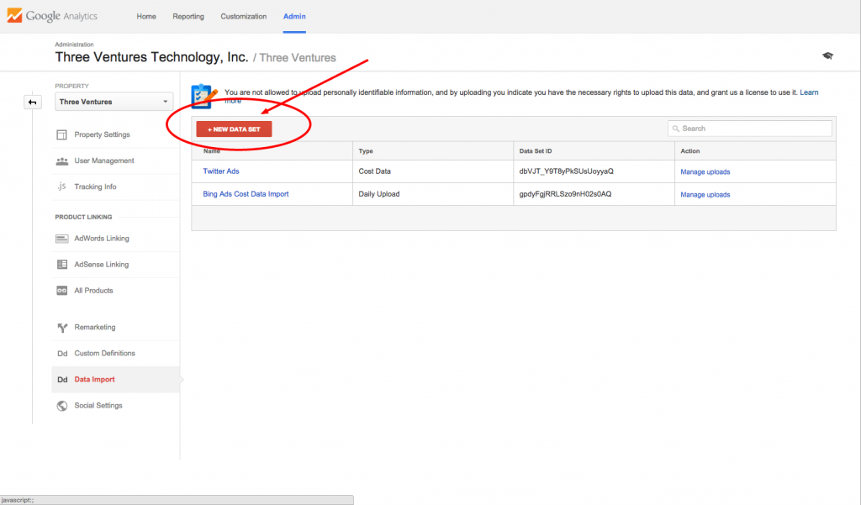The image size is (861, 505).
Task: Click Manage uploads for Twitter Ads
Action: 705,171
